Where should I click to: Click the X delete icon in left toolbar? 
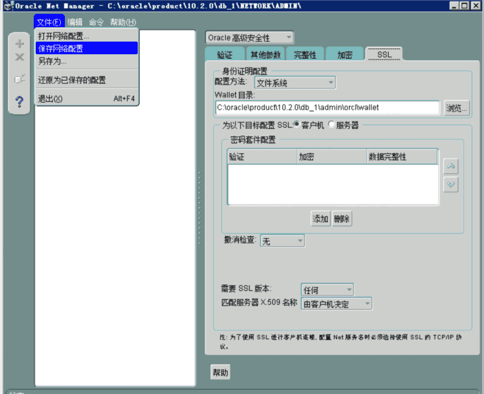point(19,57)
